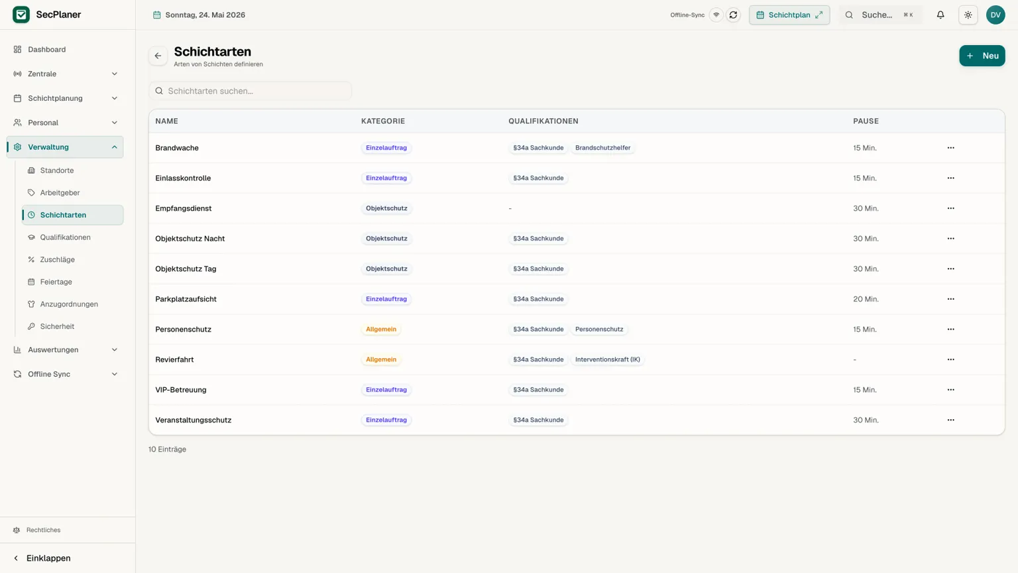Click the back arrow beside Schichtarten heading
The height and width of the screenshot is (573, 1018).
point(158,56)
